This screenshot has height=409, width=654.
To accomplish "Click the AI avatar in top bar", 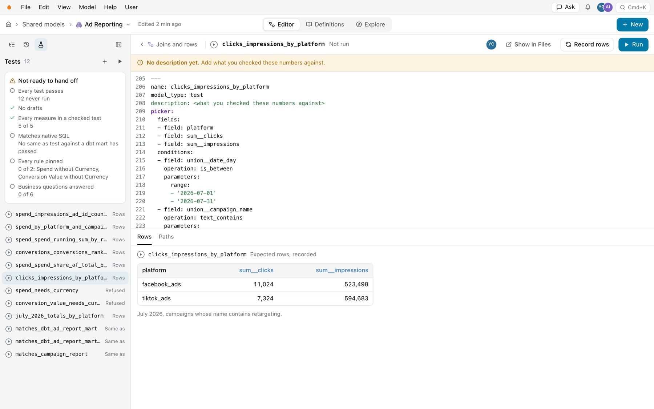I will (x=608, y=7).
